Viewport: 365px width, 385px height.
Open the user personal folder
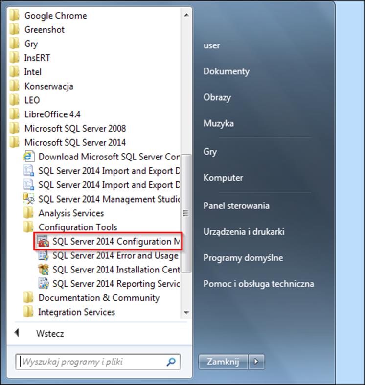point(212,45)
